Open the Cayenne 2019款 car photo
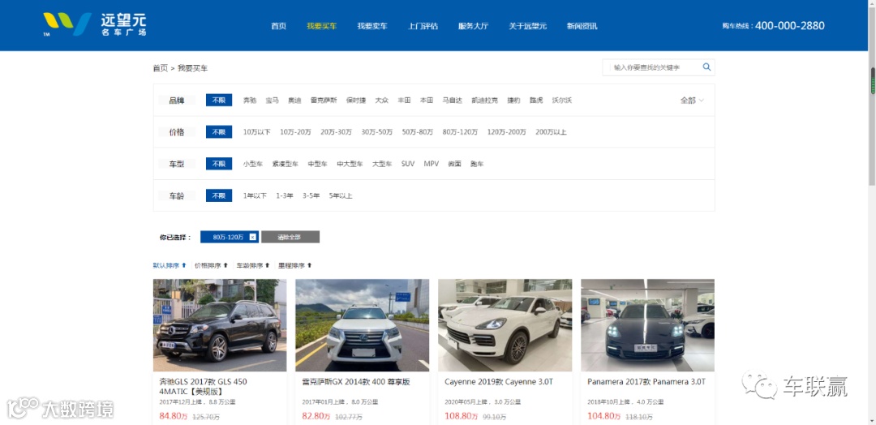 click(505, 325)
